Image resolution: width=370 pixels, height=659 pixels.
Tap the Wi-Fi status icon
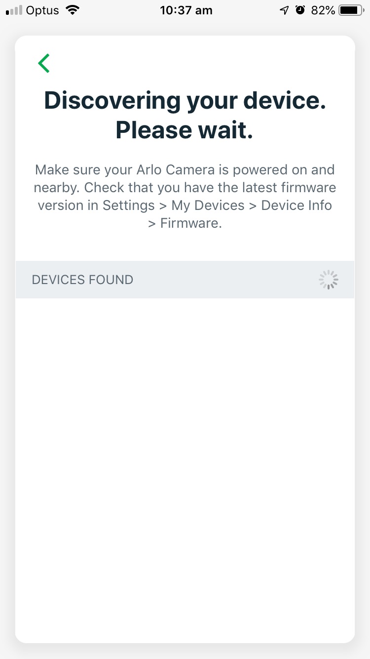(73, 10)
